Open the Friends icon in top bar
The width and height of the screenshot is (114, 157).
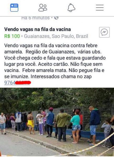[x=43, y=8]
